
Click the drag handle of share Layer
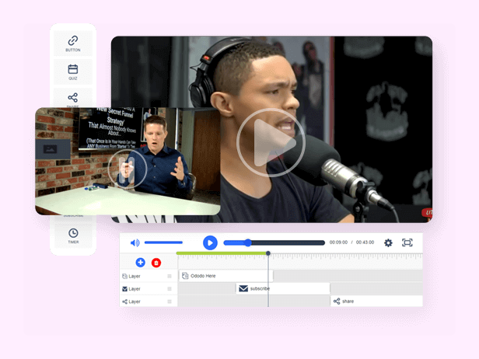click(170, 301)
